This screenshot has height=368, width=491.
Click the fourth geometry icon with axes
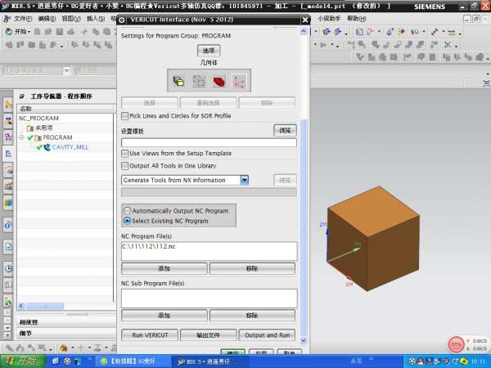(239, 81)
